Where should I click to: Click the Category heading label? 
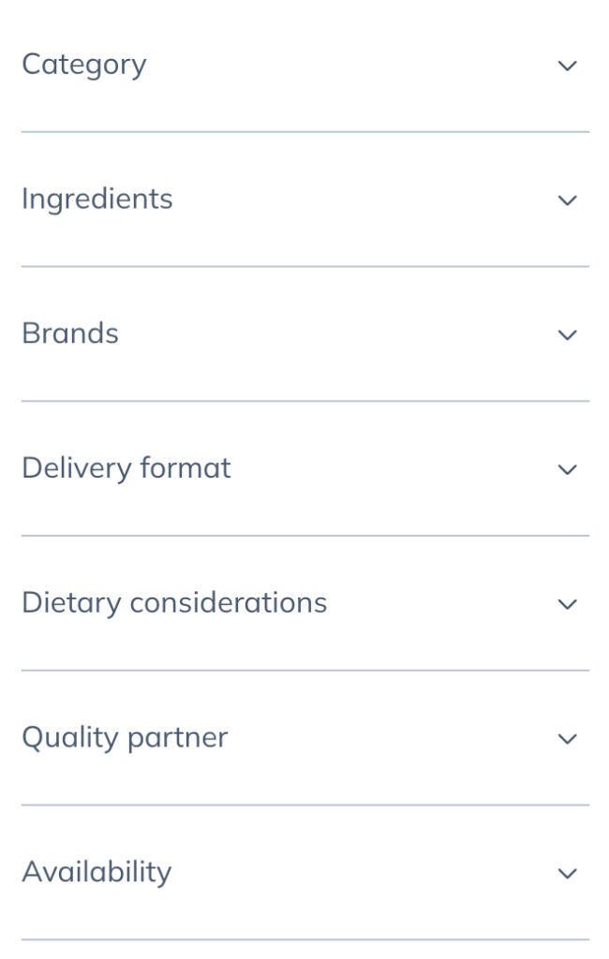[x=84, y=65]
